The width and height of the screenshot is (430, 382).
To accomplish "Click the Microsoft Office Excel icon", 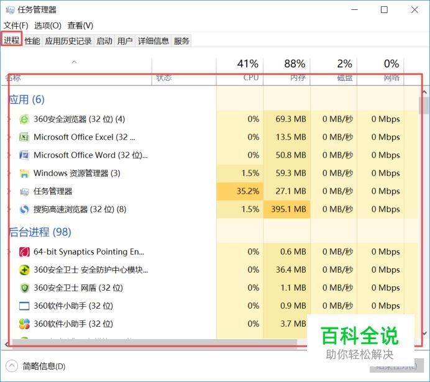I will (24, 137).
